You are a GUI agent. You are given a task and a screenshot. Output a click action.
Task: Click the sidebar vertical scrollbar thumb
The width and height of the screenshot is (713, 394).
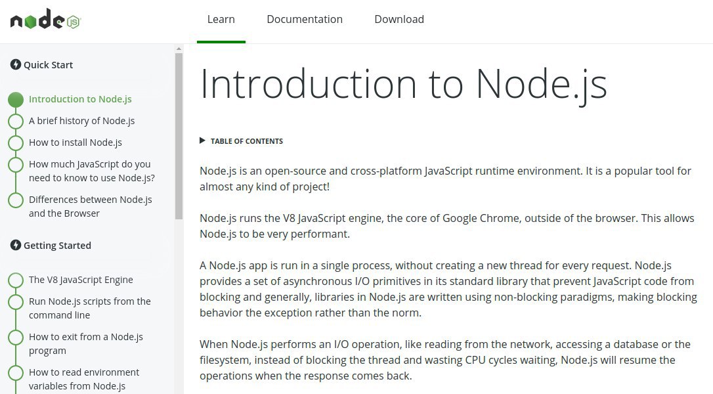point(179,135)
